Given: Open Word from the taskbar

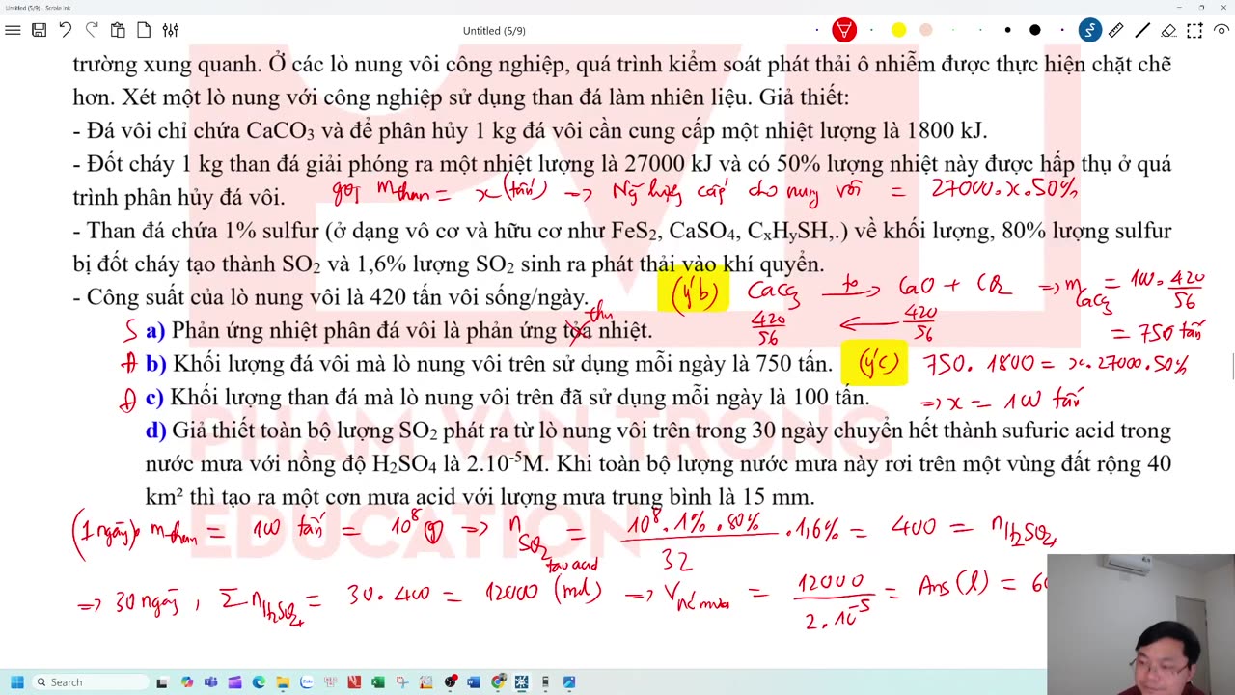Looking at the screenshot, I should point(473,682).
